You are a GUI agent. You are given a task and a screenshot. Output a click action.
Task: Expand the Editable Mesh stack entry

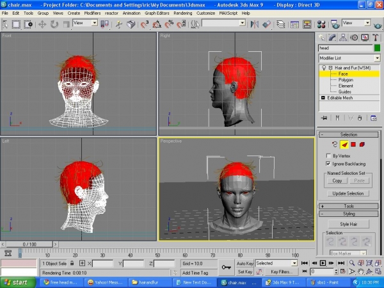[323, 98]
